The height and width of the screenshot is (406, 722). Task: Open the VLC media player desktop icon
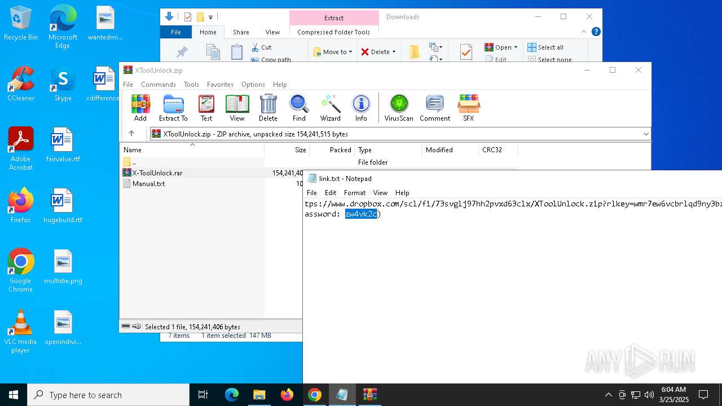(21, 332)
